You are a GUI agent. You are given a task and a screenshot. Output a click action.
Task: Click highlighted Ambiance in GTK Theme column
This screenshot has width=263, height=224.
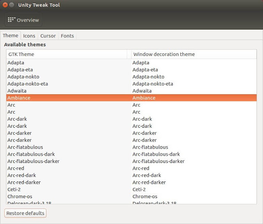[19, 98]
